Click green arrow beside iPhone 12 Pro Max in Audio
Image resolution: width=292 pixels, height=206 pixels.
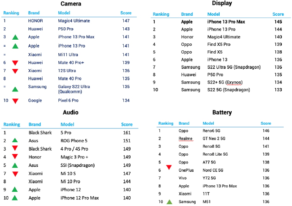15,198
